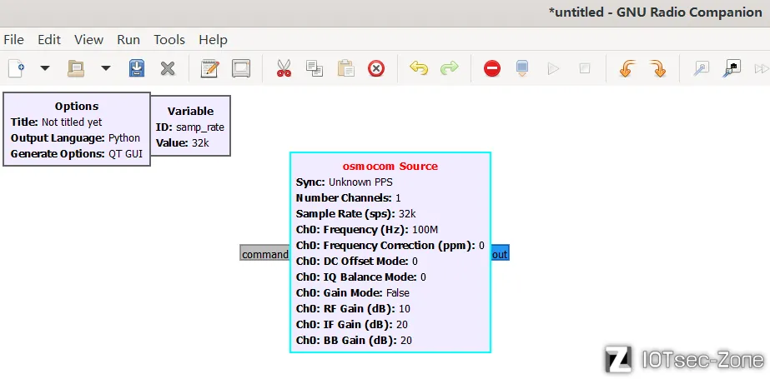This screenshot has height=379, width=770.
Task: Click the second magnifier icon with the dark box
Action: tap(732, 68)
